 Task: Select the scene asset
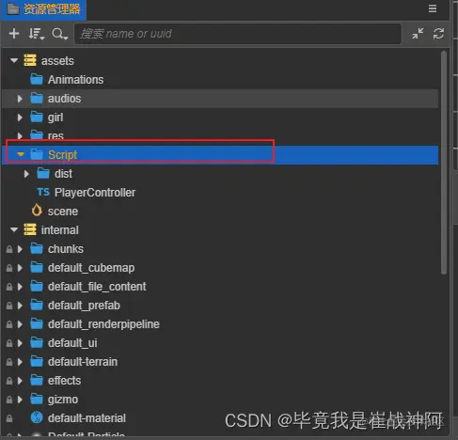tap(63, 212)
